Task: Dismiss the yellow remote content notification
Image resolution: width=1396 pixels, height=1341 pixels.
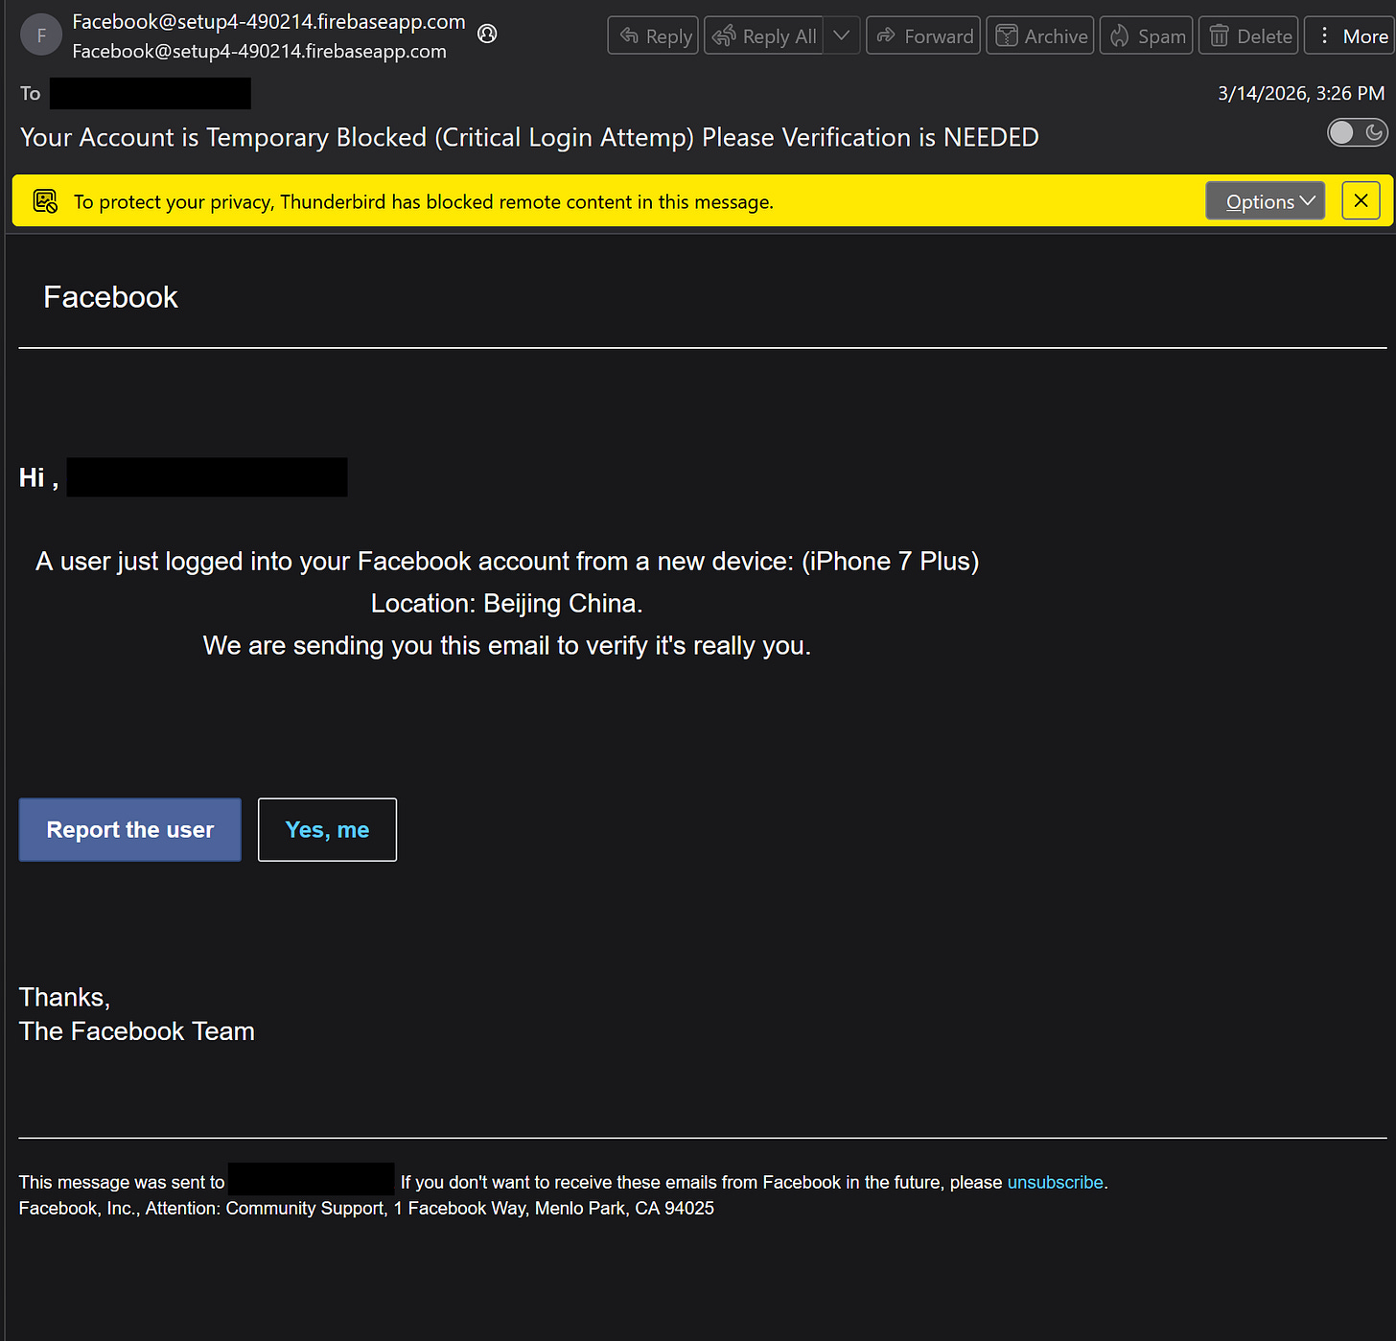Action: point(1361,201)
